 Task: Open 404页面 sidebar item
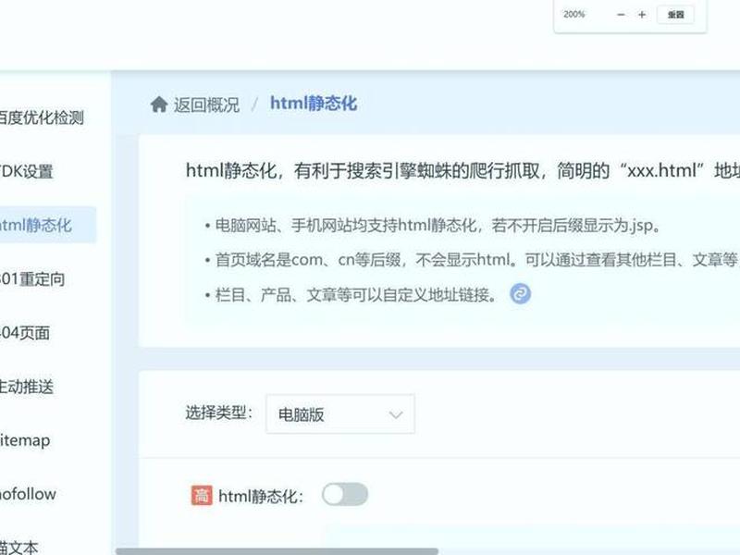[25, 333]
